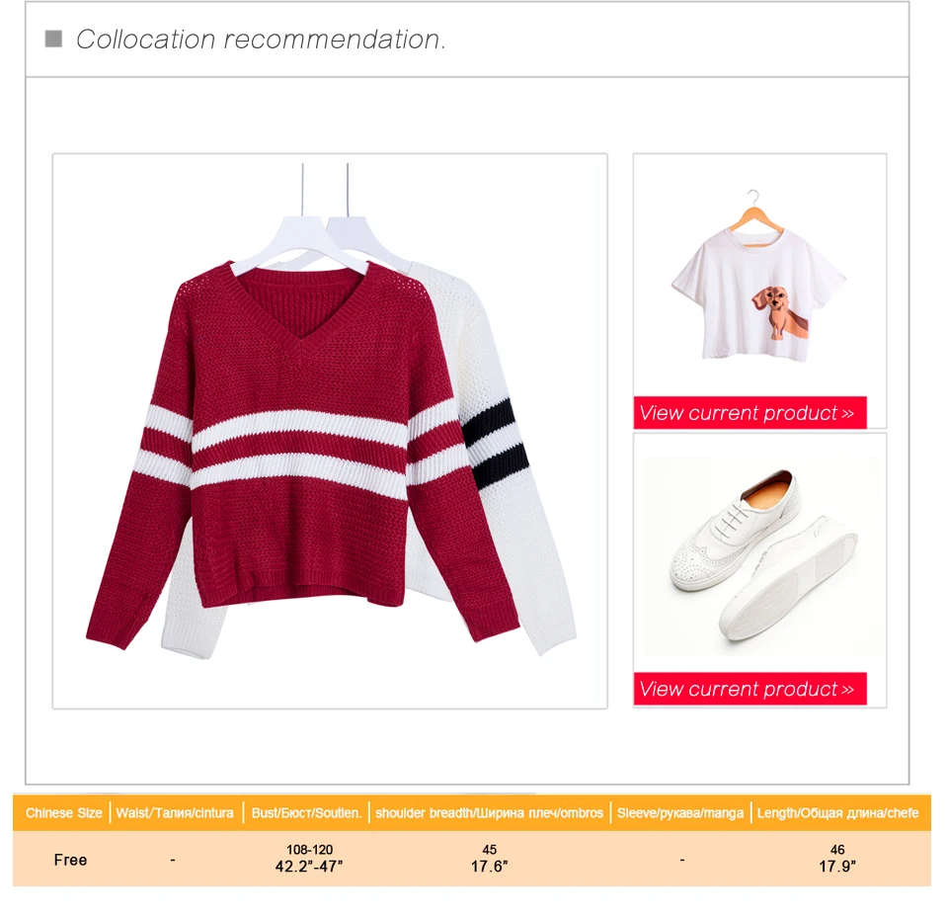
Task: Open the white dog t-shirt product thumbnail
Action: 759,276
